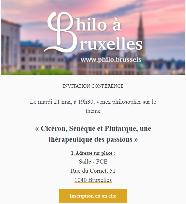Viewport: 186px width, 204px height.
Task: Click the town hall spire in banner
Action: [x=141, y=33]
